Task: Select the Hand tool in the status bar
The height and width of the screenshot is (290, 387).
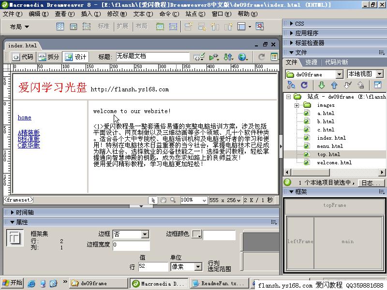Action: pyautogui.click(x=163, y=200)
